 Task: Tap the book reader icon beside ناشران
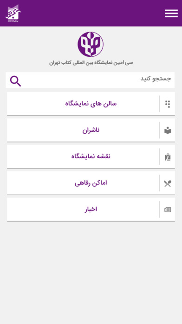168,130
